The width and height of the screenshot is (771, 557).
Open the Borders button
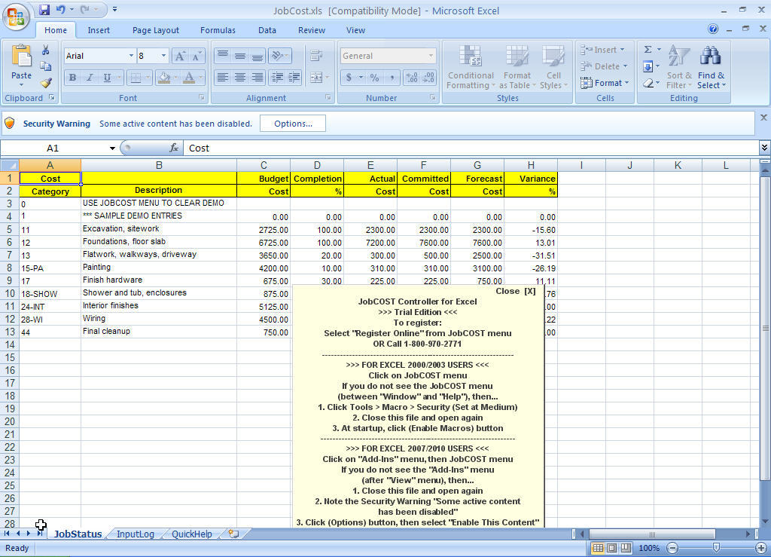tap(136, 78)
